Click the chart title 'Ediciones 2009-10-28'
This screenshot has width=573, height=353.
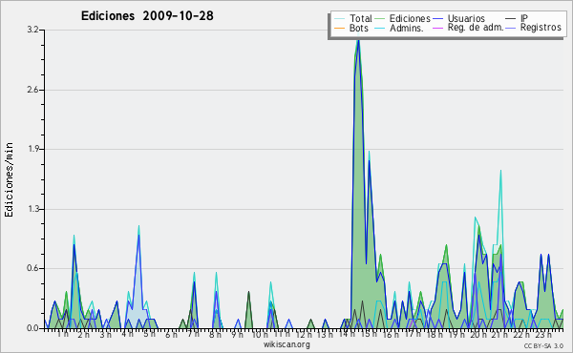(147, 16)
